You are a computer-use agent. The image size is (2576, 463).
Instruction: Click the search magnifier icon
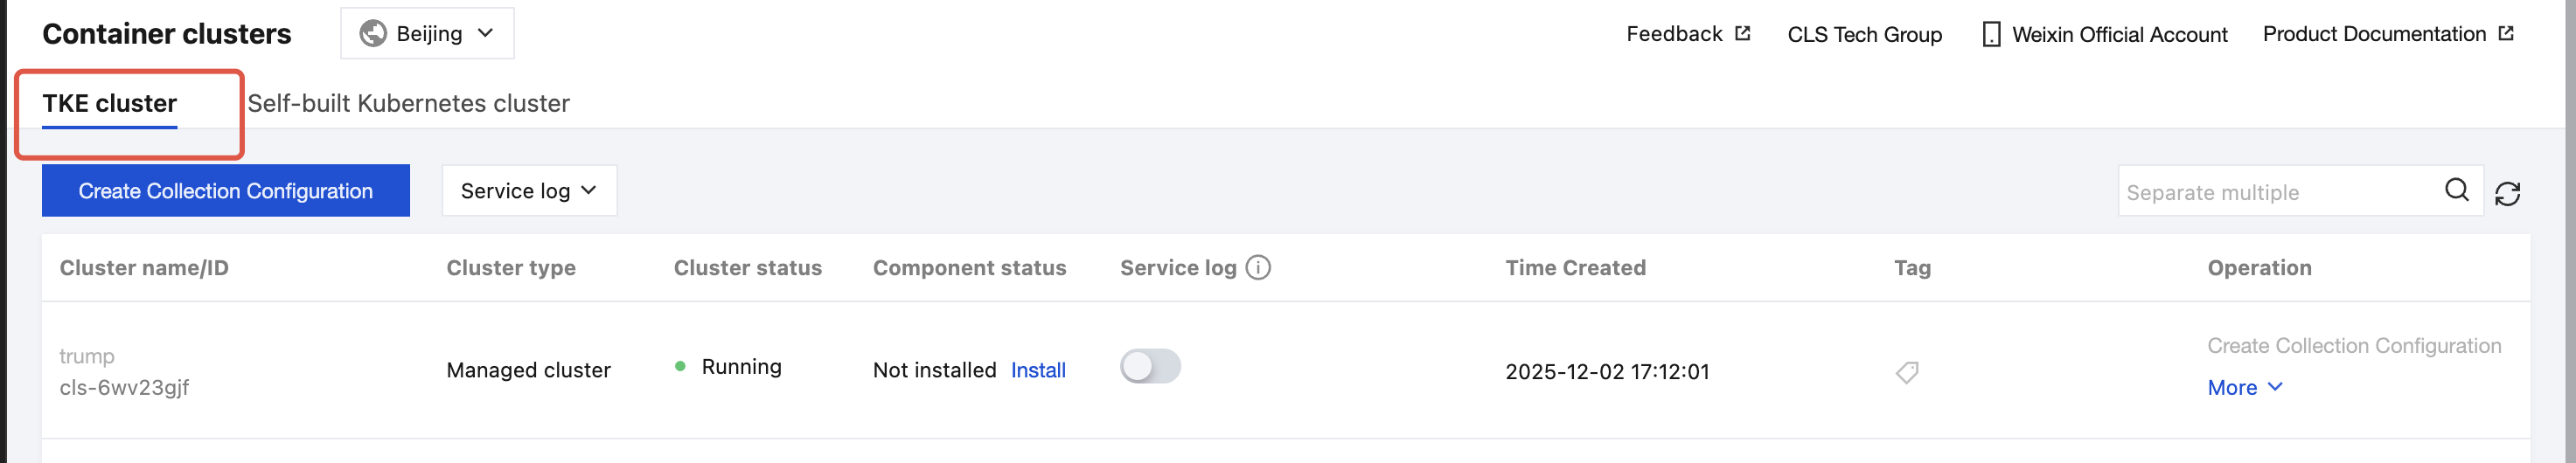click(2456, 190)
